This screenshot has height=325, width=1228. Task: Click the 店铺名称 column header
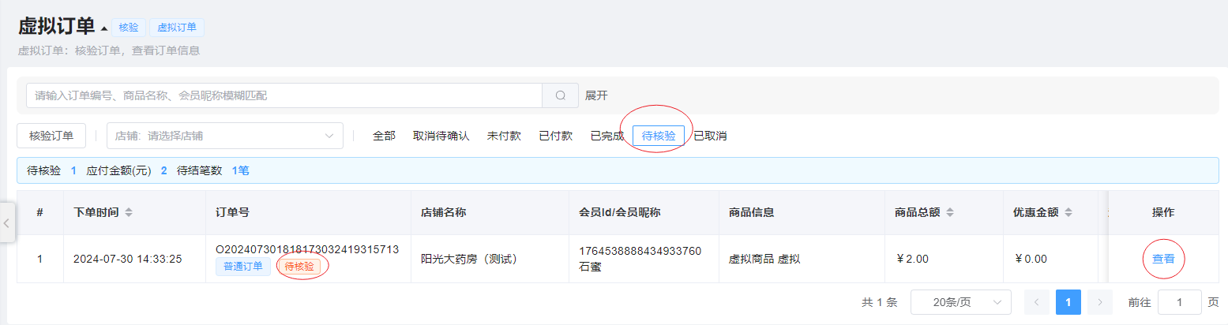(444, 213)
